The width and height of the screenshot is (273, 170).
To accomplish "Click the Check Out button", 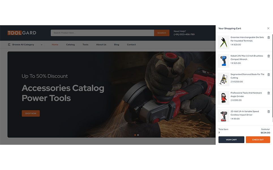I will (258, 140).
